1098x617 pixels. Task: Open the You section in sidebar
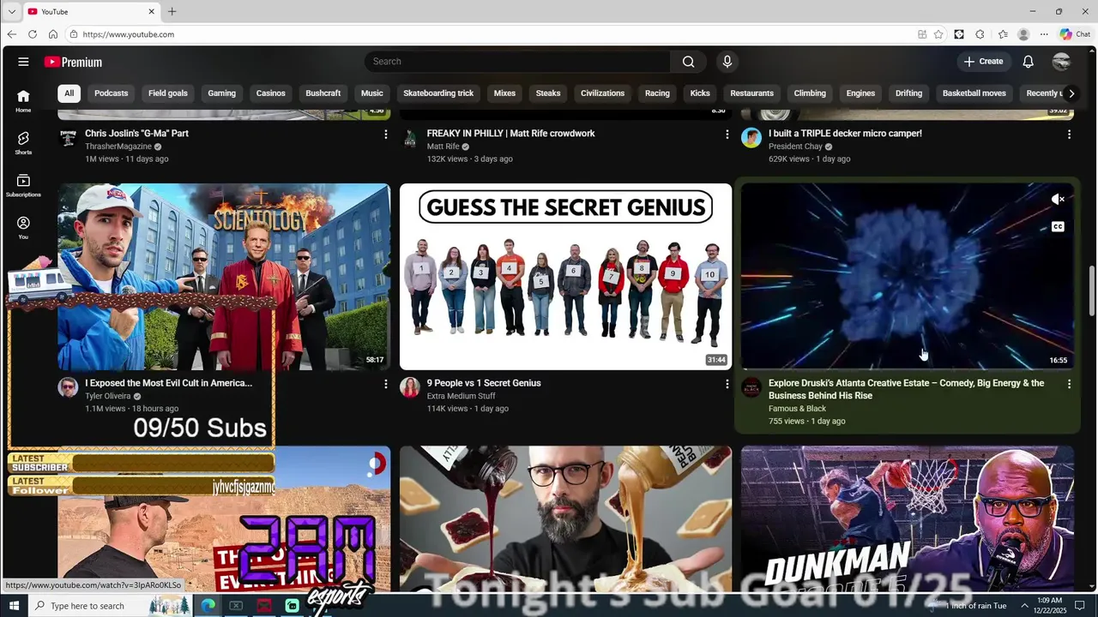(x=23, y=227)
